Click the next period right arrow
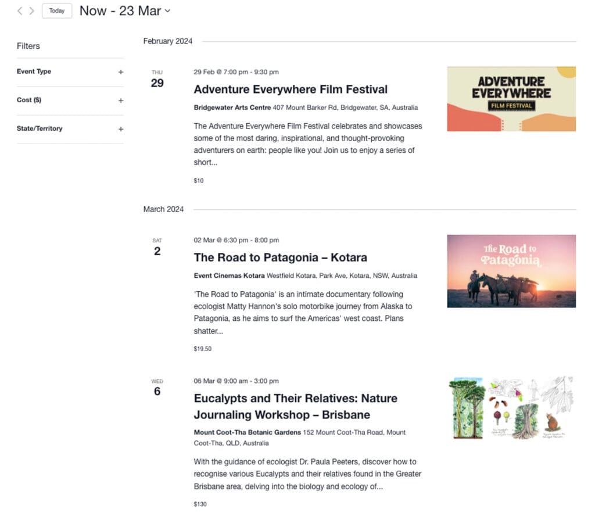Image resolution: width=595 pixels, height=512 pixels. 32,11
